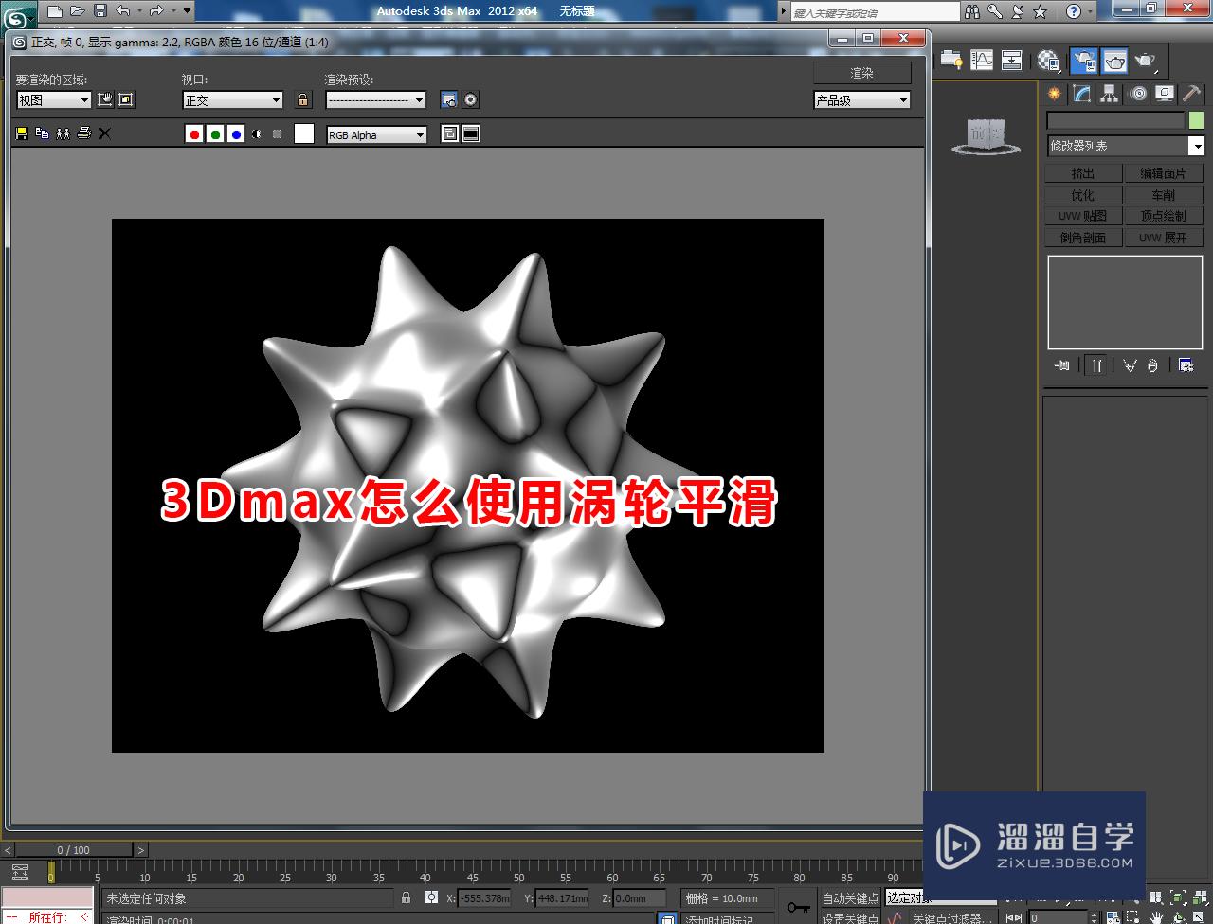Open material editor checkered sphere icon

tap(1048, 61)
